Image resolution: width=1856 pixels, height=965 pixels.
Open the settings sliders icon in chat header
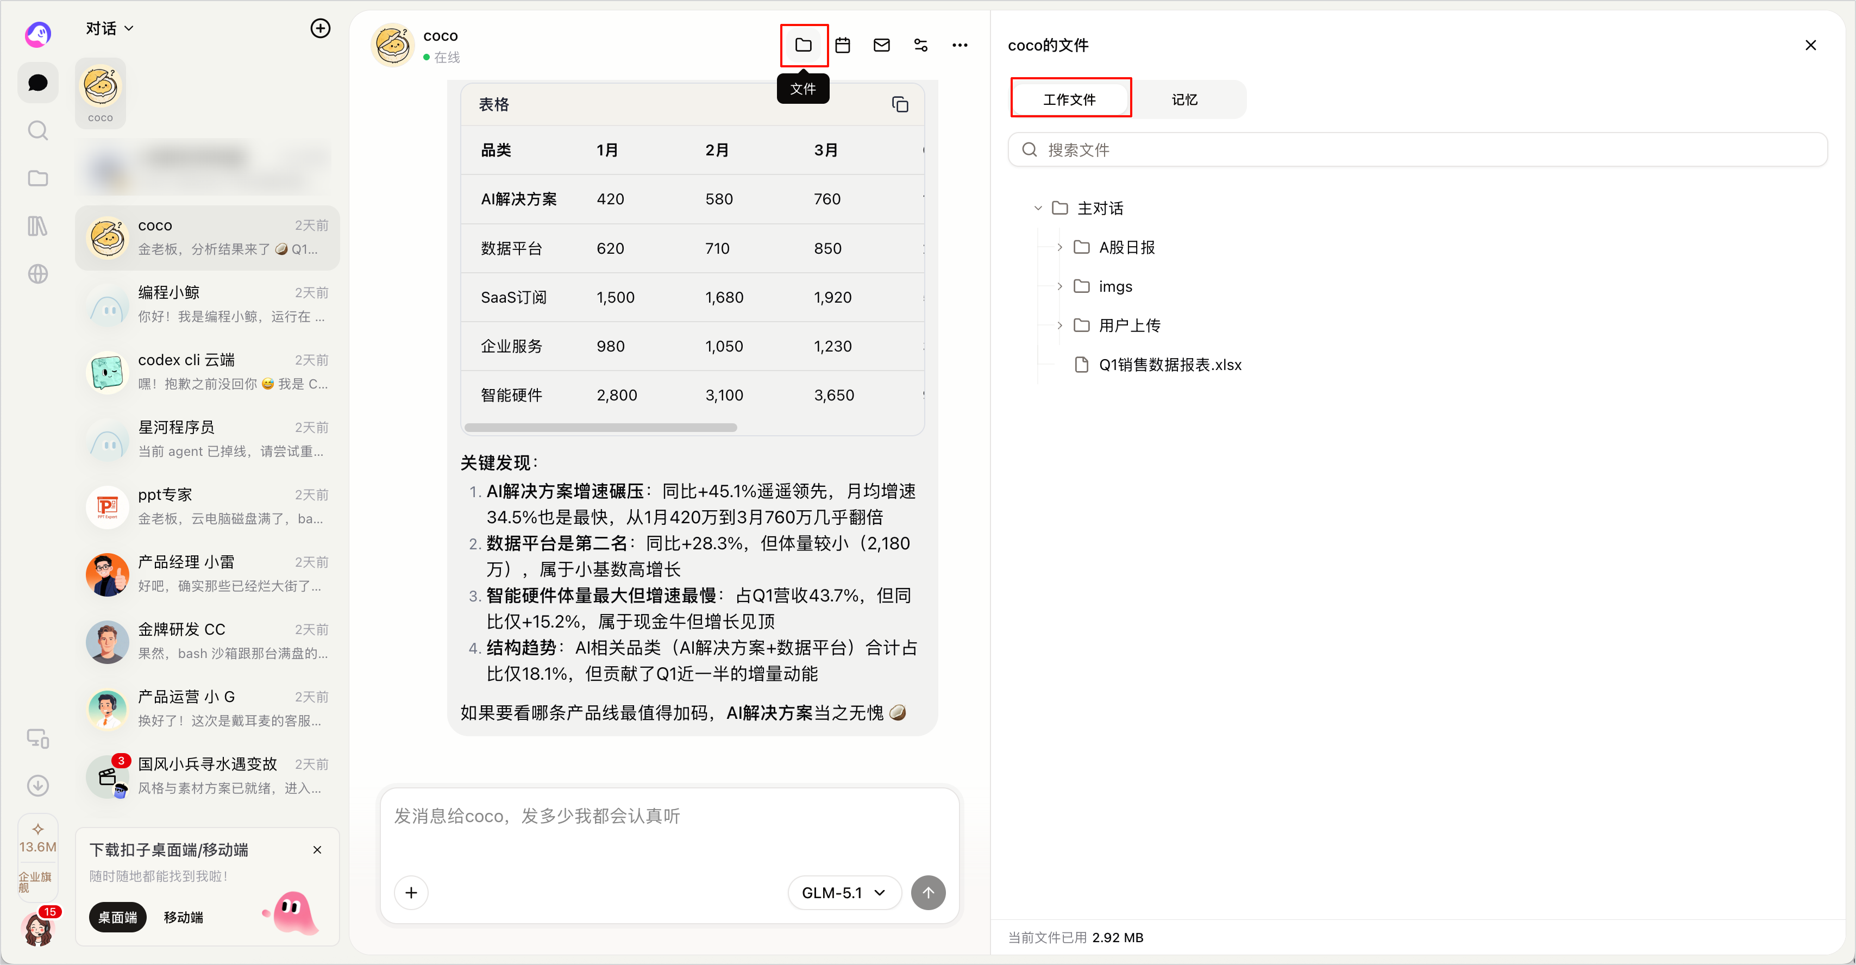[920, 45]
